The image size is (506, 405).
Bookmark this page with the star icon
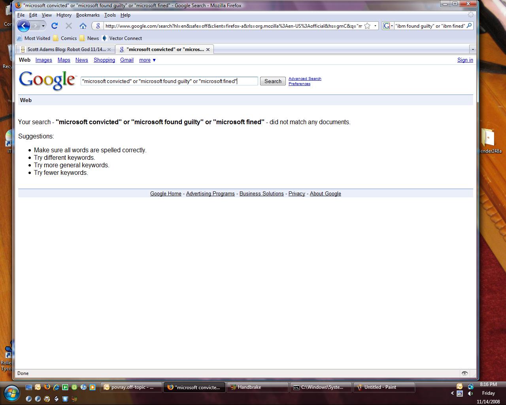pos(367,26)
